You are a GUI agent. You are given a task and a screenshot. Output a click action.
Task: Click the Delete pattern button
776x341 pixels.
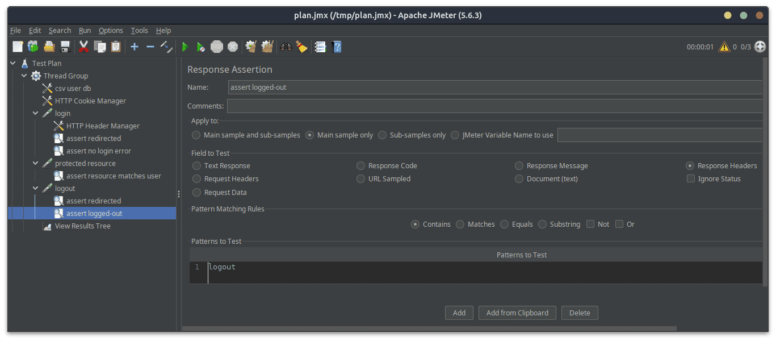pyautogui.click(x=580, y=313)
